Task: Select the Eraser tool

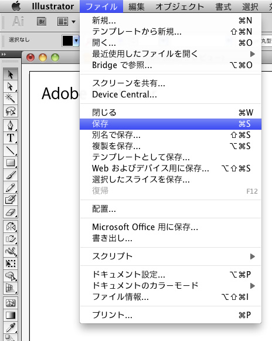Action: (11, 212)
